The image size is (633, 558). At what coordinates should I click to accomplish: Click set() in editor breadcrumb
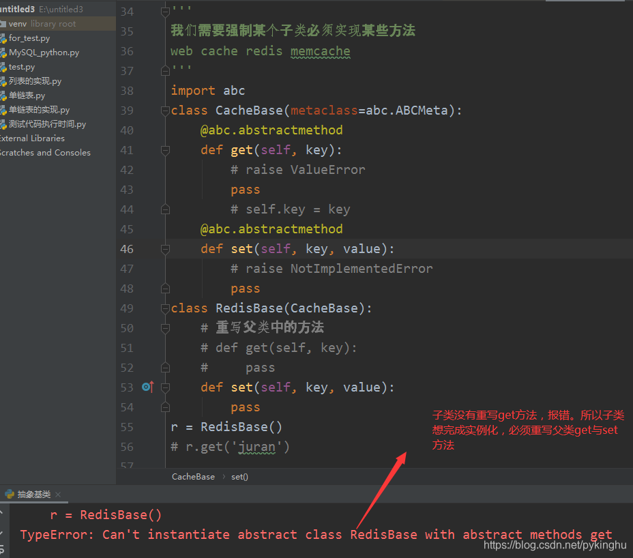pyautogui.click(x=239, y=477)
